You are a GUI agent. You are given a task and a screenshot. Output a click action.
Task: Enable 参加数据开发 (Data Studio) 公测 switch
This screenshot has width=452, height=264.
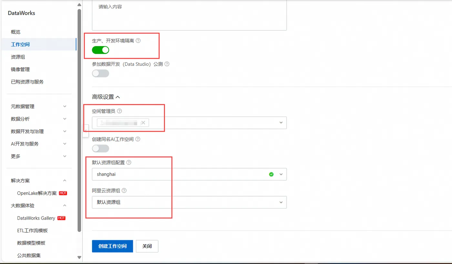(100, 73)
